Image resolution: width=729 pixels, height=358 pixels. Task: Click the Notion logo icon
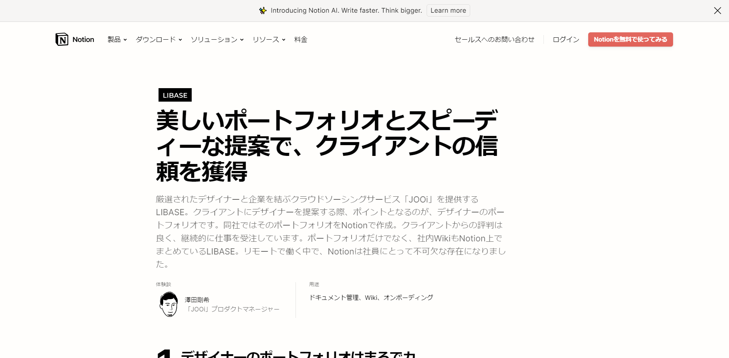62,39
